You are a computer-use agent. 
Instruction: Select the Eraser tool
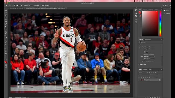click(x=6, y=35)
